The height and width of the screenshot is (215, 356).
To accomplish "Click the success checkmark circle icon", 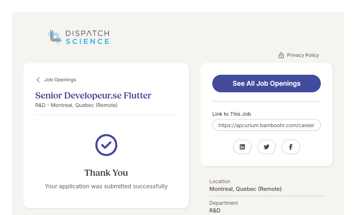I will (x=106, y=145).
